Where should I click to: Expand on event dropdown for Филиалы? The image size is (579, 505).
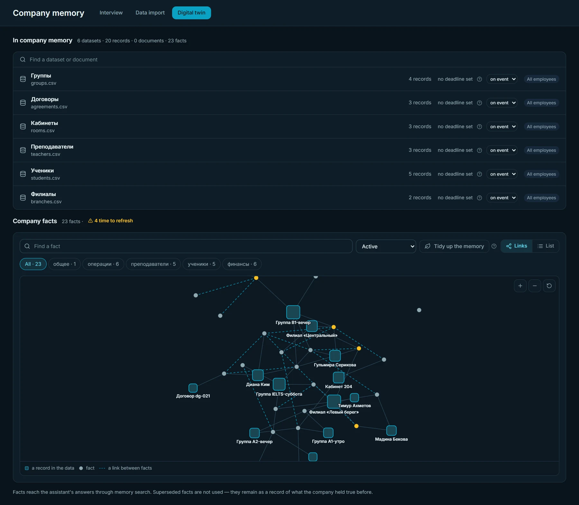502,198
